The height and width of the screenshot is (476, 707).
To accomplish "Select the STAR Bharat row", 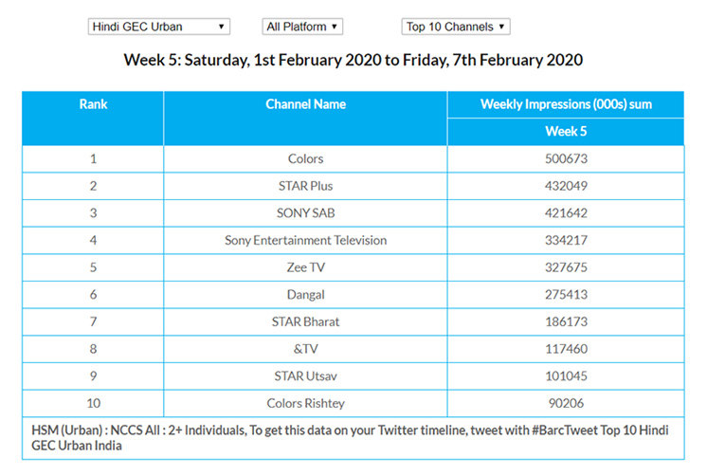I will point(305,321).
